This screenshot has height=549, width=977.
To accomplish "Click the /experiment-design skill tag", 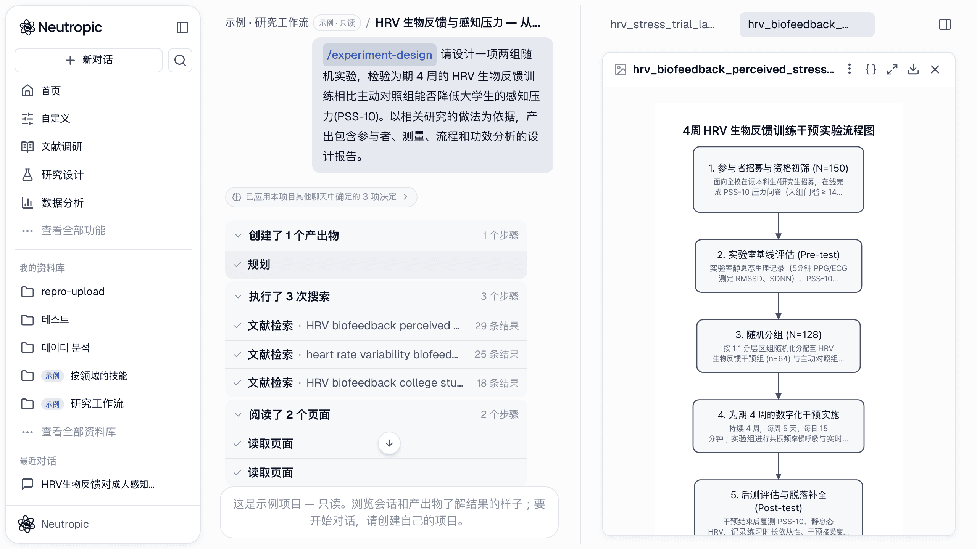I will click(x=379, y=55).
